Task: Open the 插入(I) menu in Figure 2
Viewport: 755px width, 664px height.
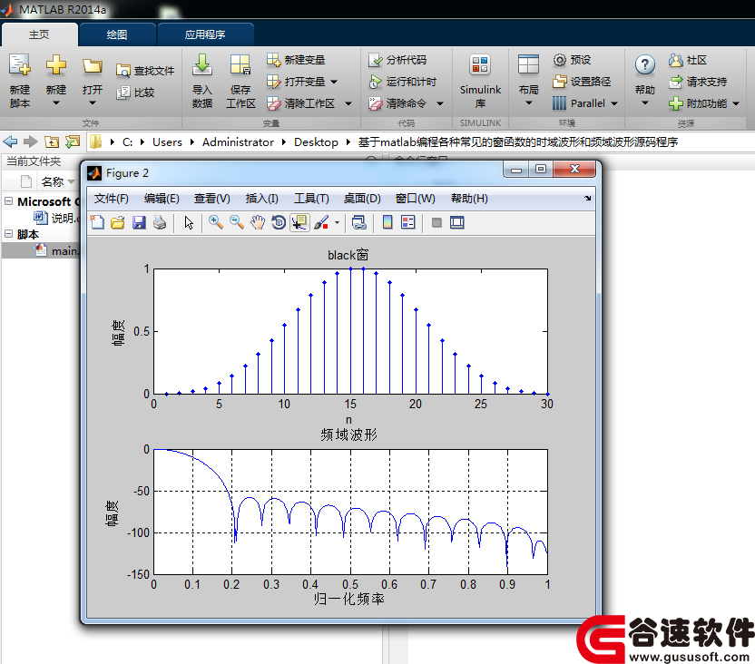Action: [262, 199]
